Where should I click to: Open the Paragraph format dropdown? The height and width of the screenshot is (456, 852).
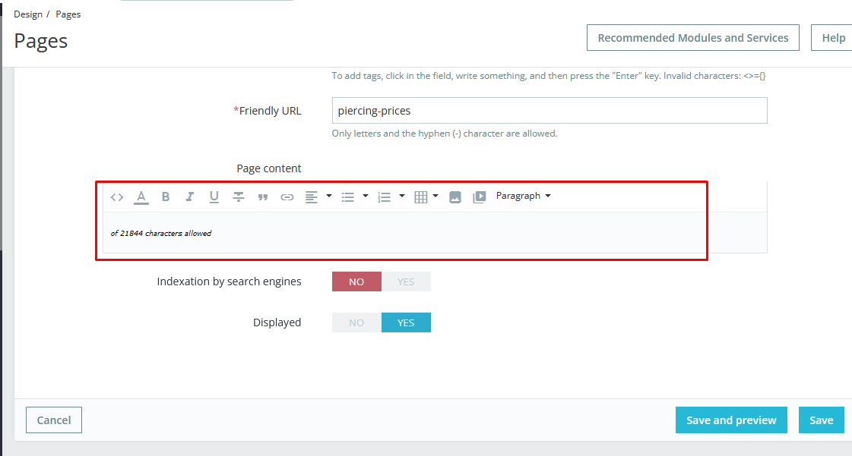pos(523,196)
